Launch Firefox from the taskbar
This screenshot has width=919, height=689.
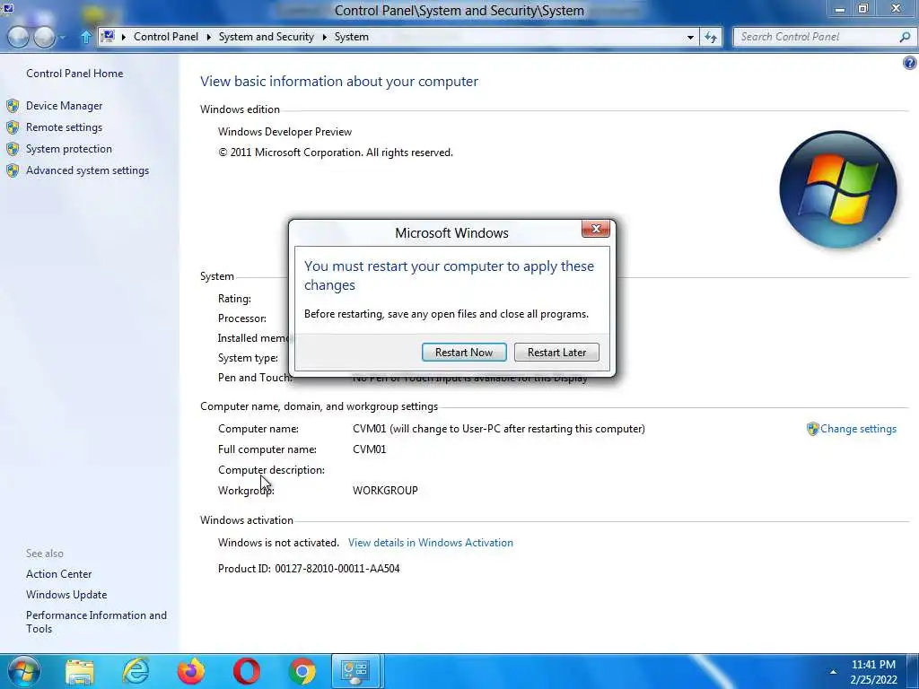(191, 671)
